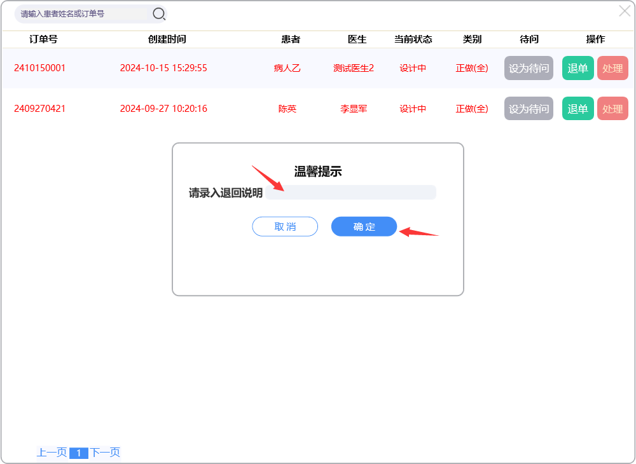Go to next page via 下一页
This screenshot has height=464, width=636.
105,453
